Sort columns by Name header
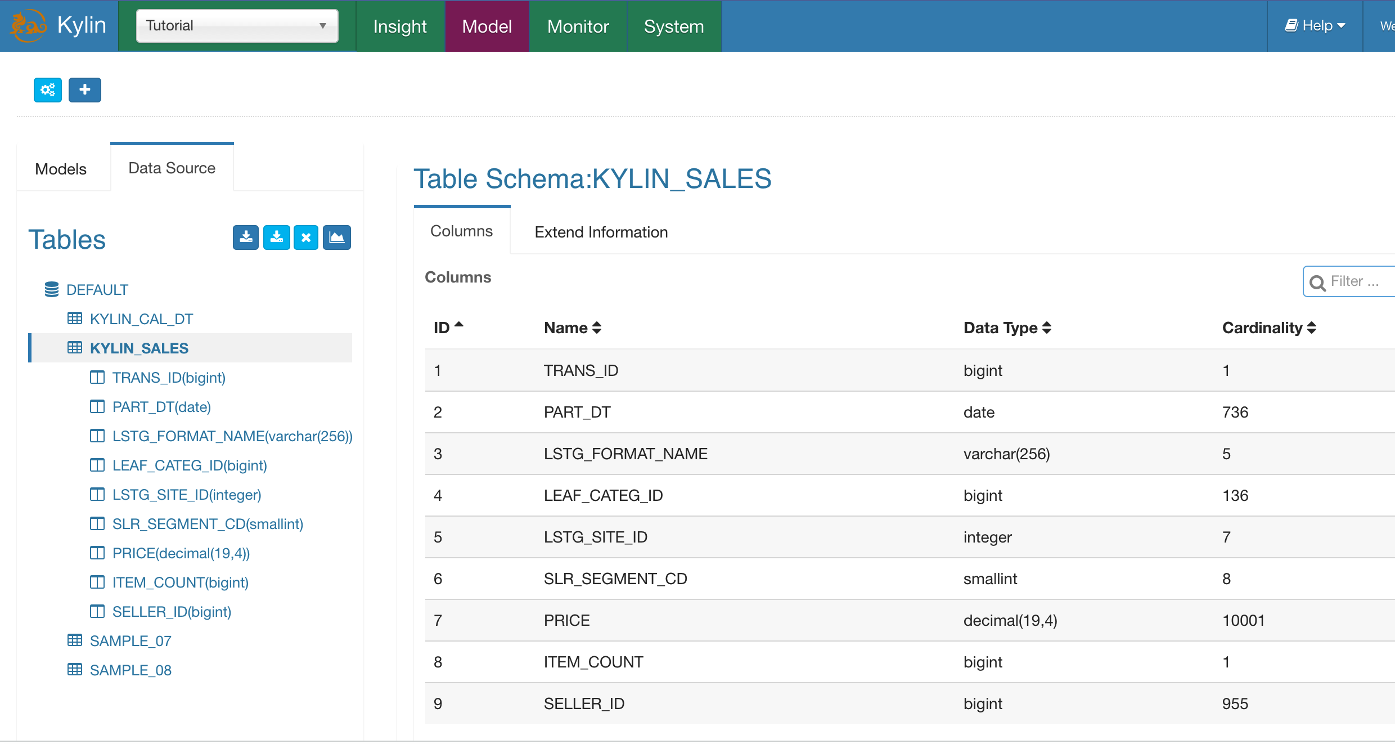The image size is (1395, 744). tap(573, 328)
